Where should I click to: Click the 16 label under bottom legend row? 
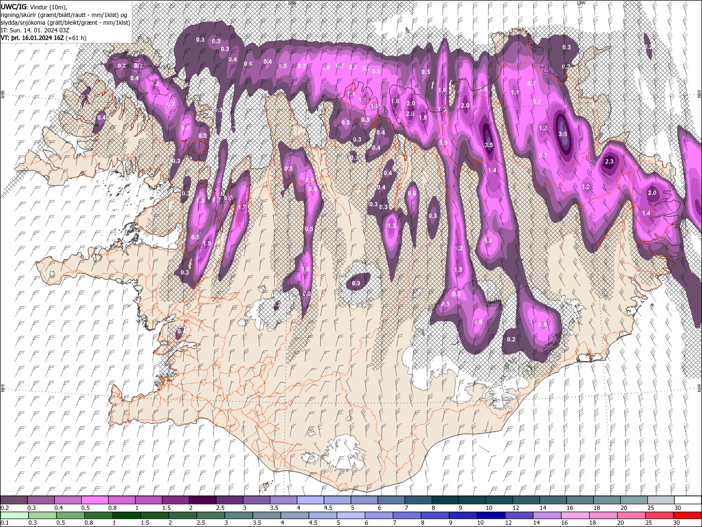(x=564, y=523)
